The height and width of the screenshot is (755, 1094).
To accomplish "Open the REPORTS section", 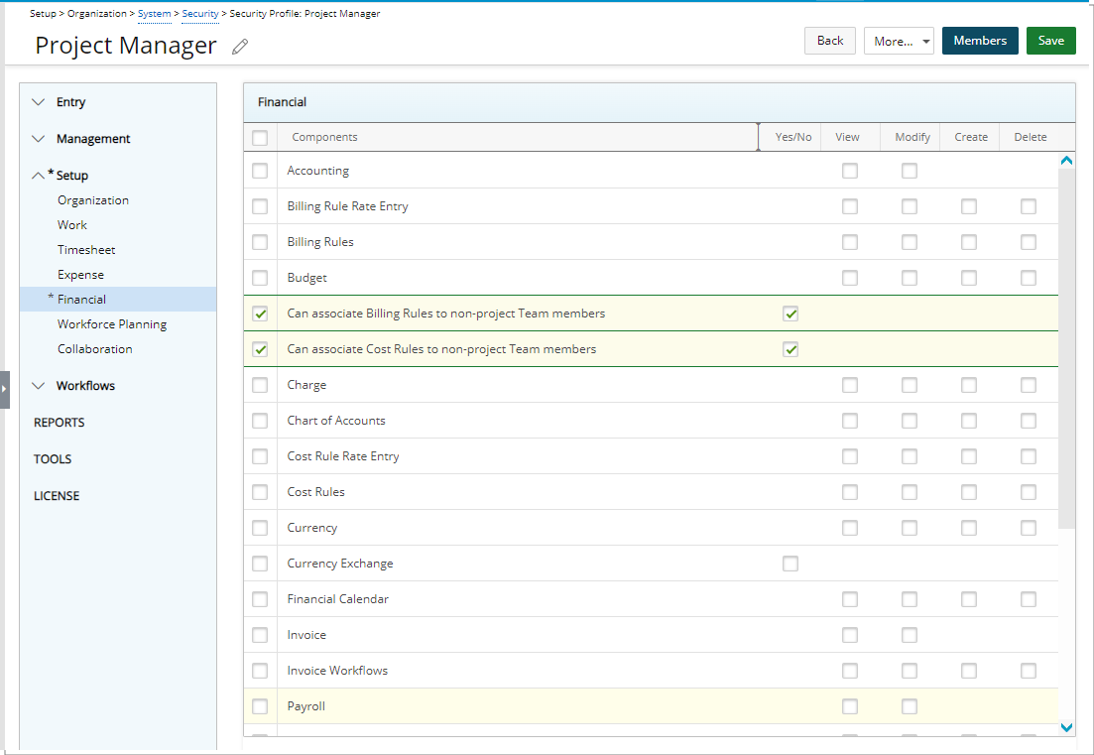I will tap(60, 423).
